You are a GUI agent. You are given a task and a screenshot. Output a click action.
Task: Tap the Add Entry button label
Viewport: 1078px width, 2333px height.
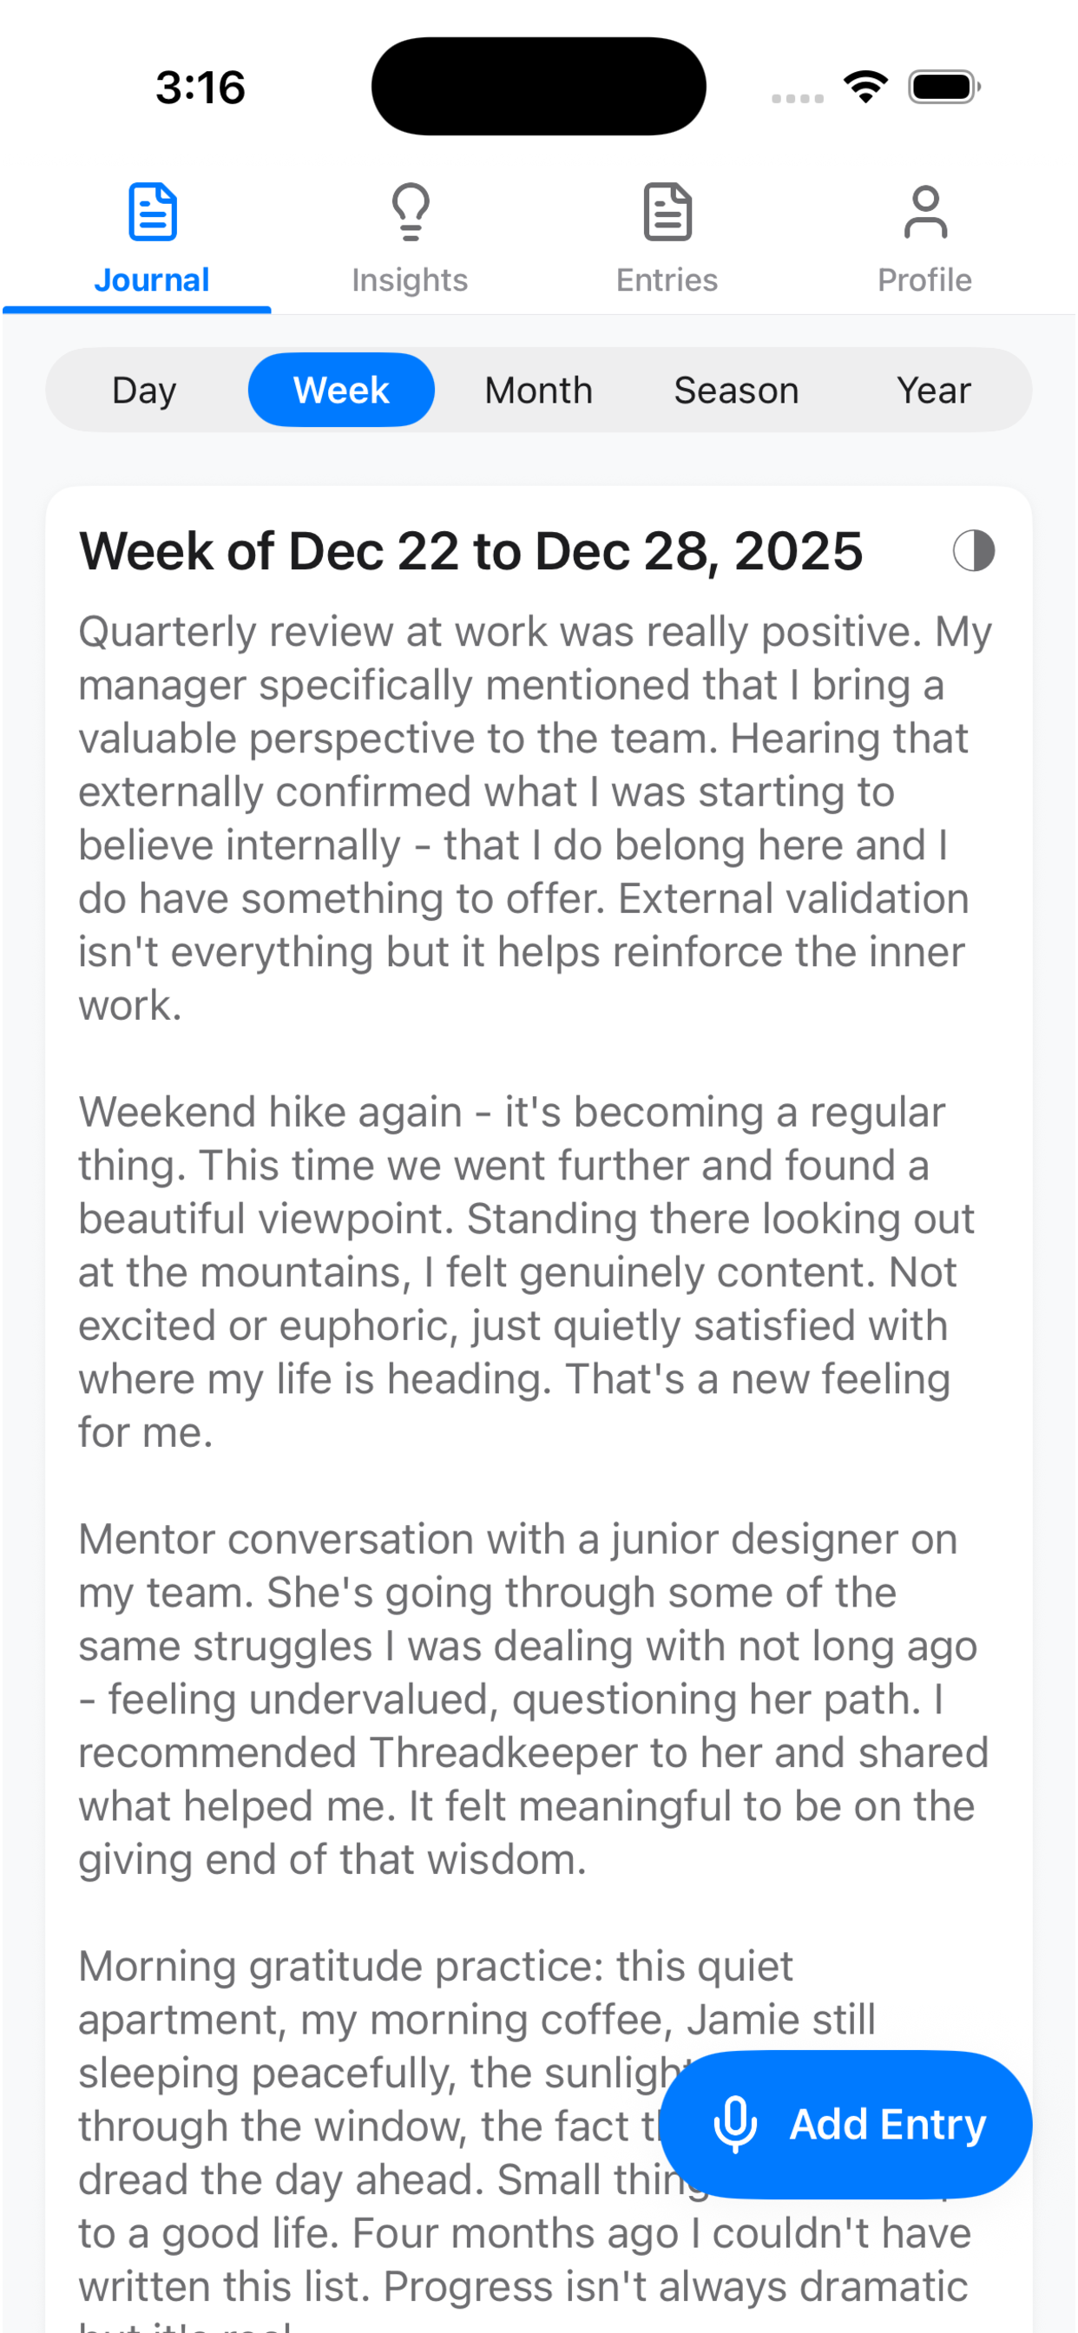(887, 2124)
